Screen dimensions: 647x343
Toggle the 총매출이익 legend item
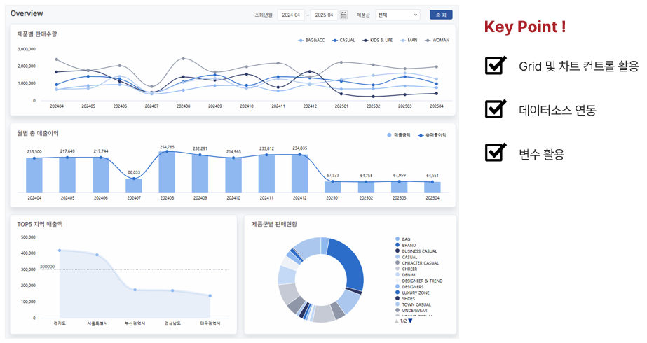click(x=432, y=135)
